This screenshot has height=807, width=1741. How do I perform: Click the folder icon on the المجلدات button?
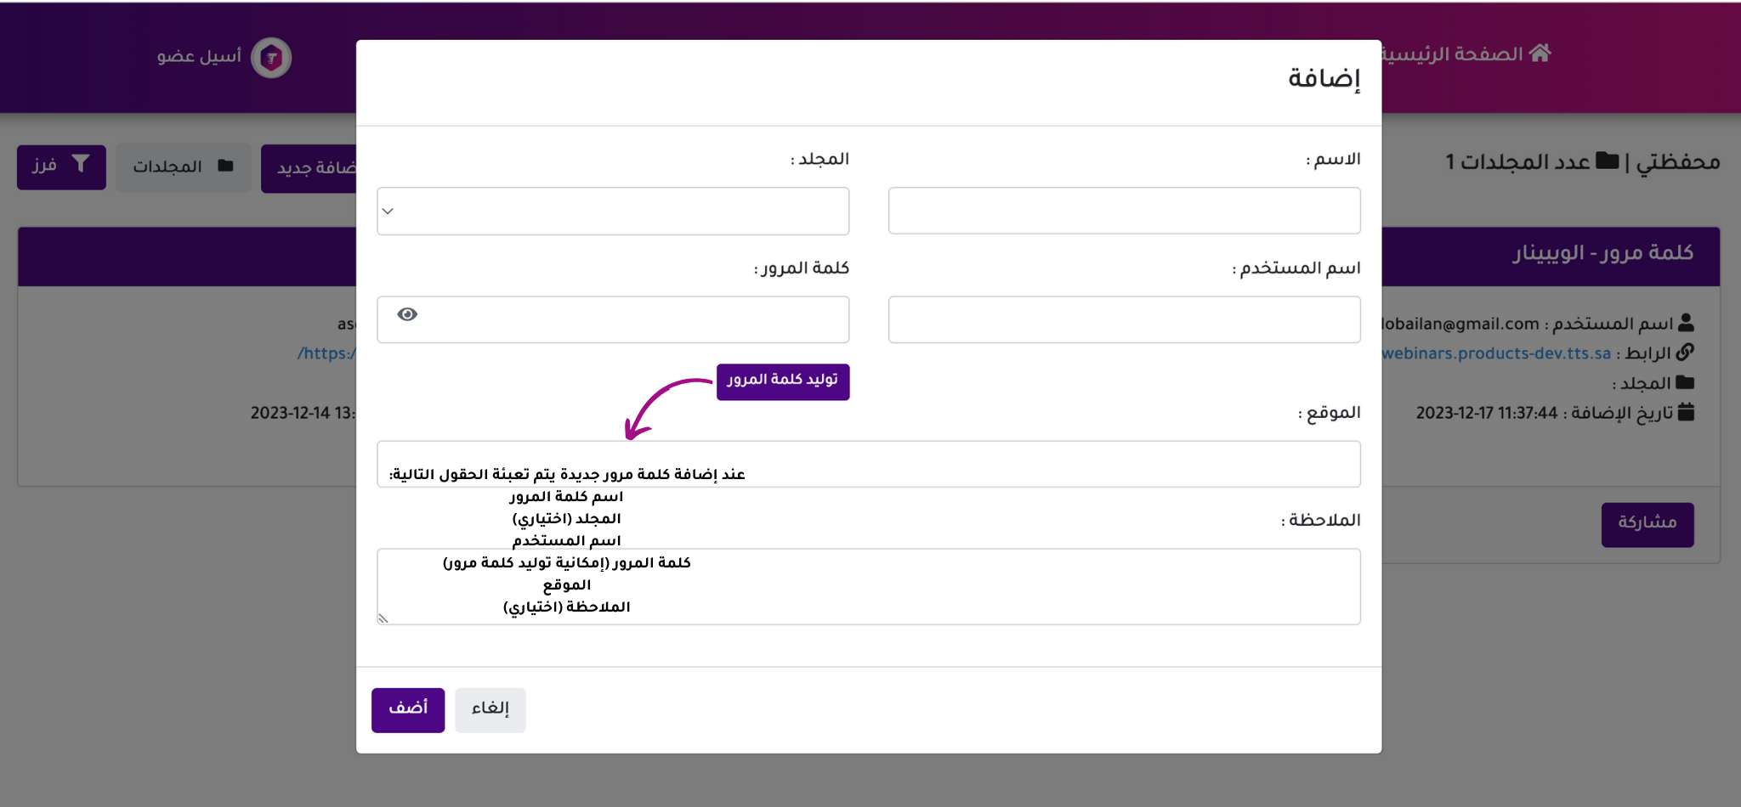225,166
